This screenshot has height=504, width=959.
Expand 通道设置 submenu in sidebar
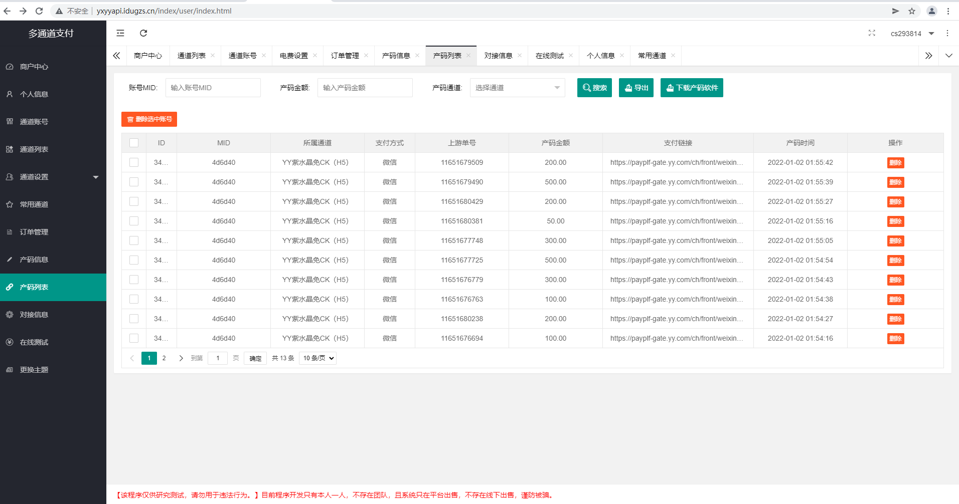(x=53, y=177)
